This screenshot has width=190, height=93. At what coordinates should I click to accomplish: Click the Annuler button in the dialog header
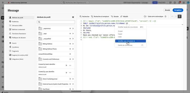167,10
